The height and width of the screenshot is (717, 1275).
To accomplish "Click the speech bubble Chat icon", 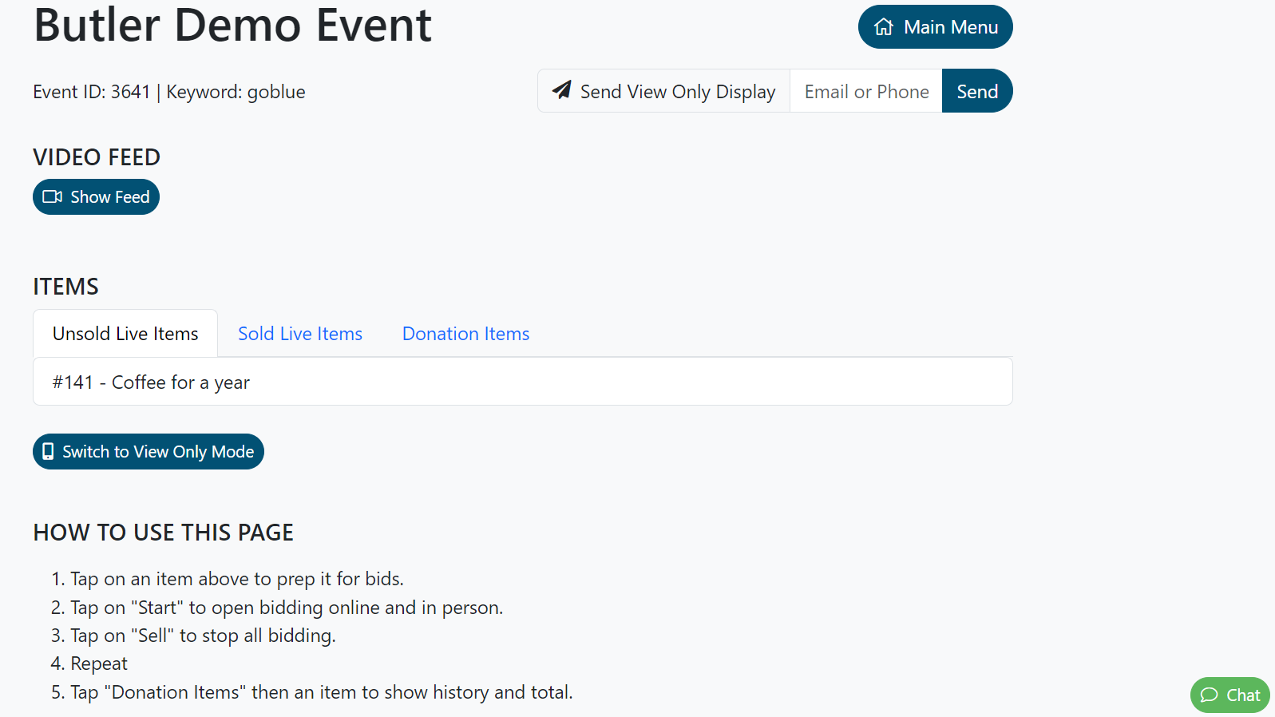I will pyautogui.click(x=1210, y=695).
